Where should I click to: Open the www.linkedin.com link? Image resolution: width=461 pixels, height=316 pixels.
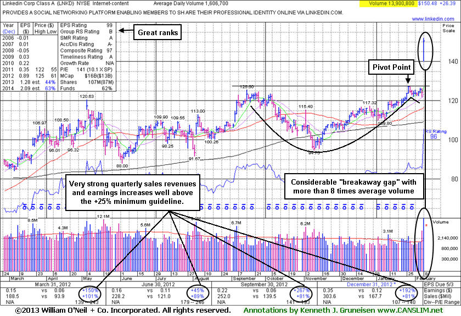point(433,19)
